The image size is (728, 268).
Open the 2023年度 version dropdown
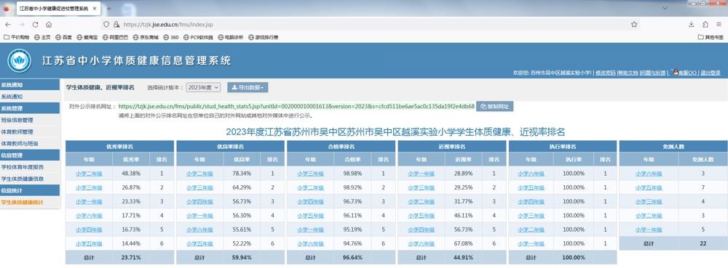(203, 87)
